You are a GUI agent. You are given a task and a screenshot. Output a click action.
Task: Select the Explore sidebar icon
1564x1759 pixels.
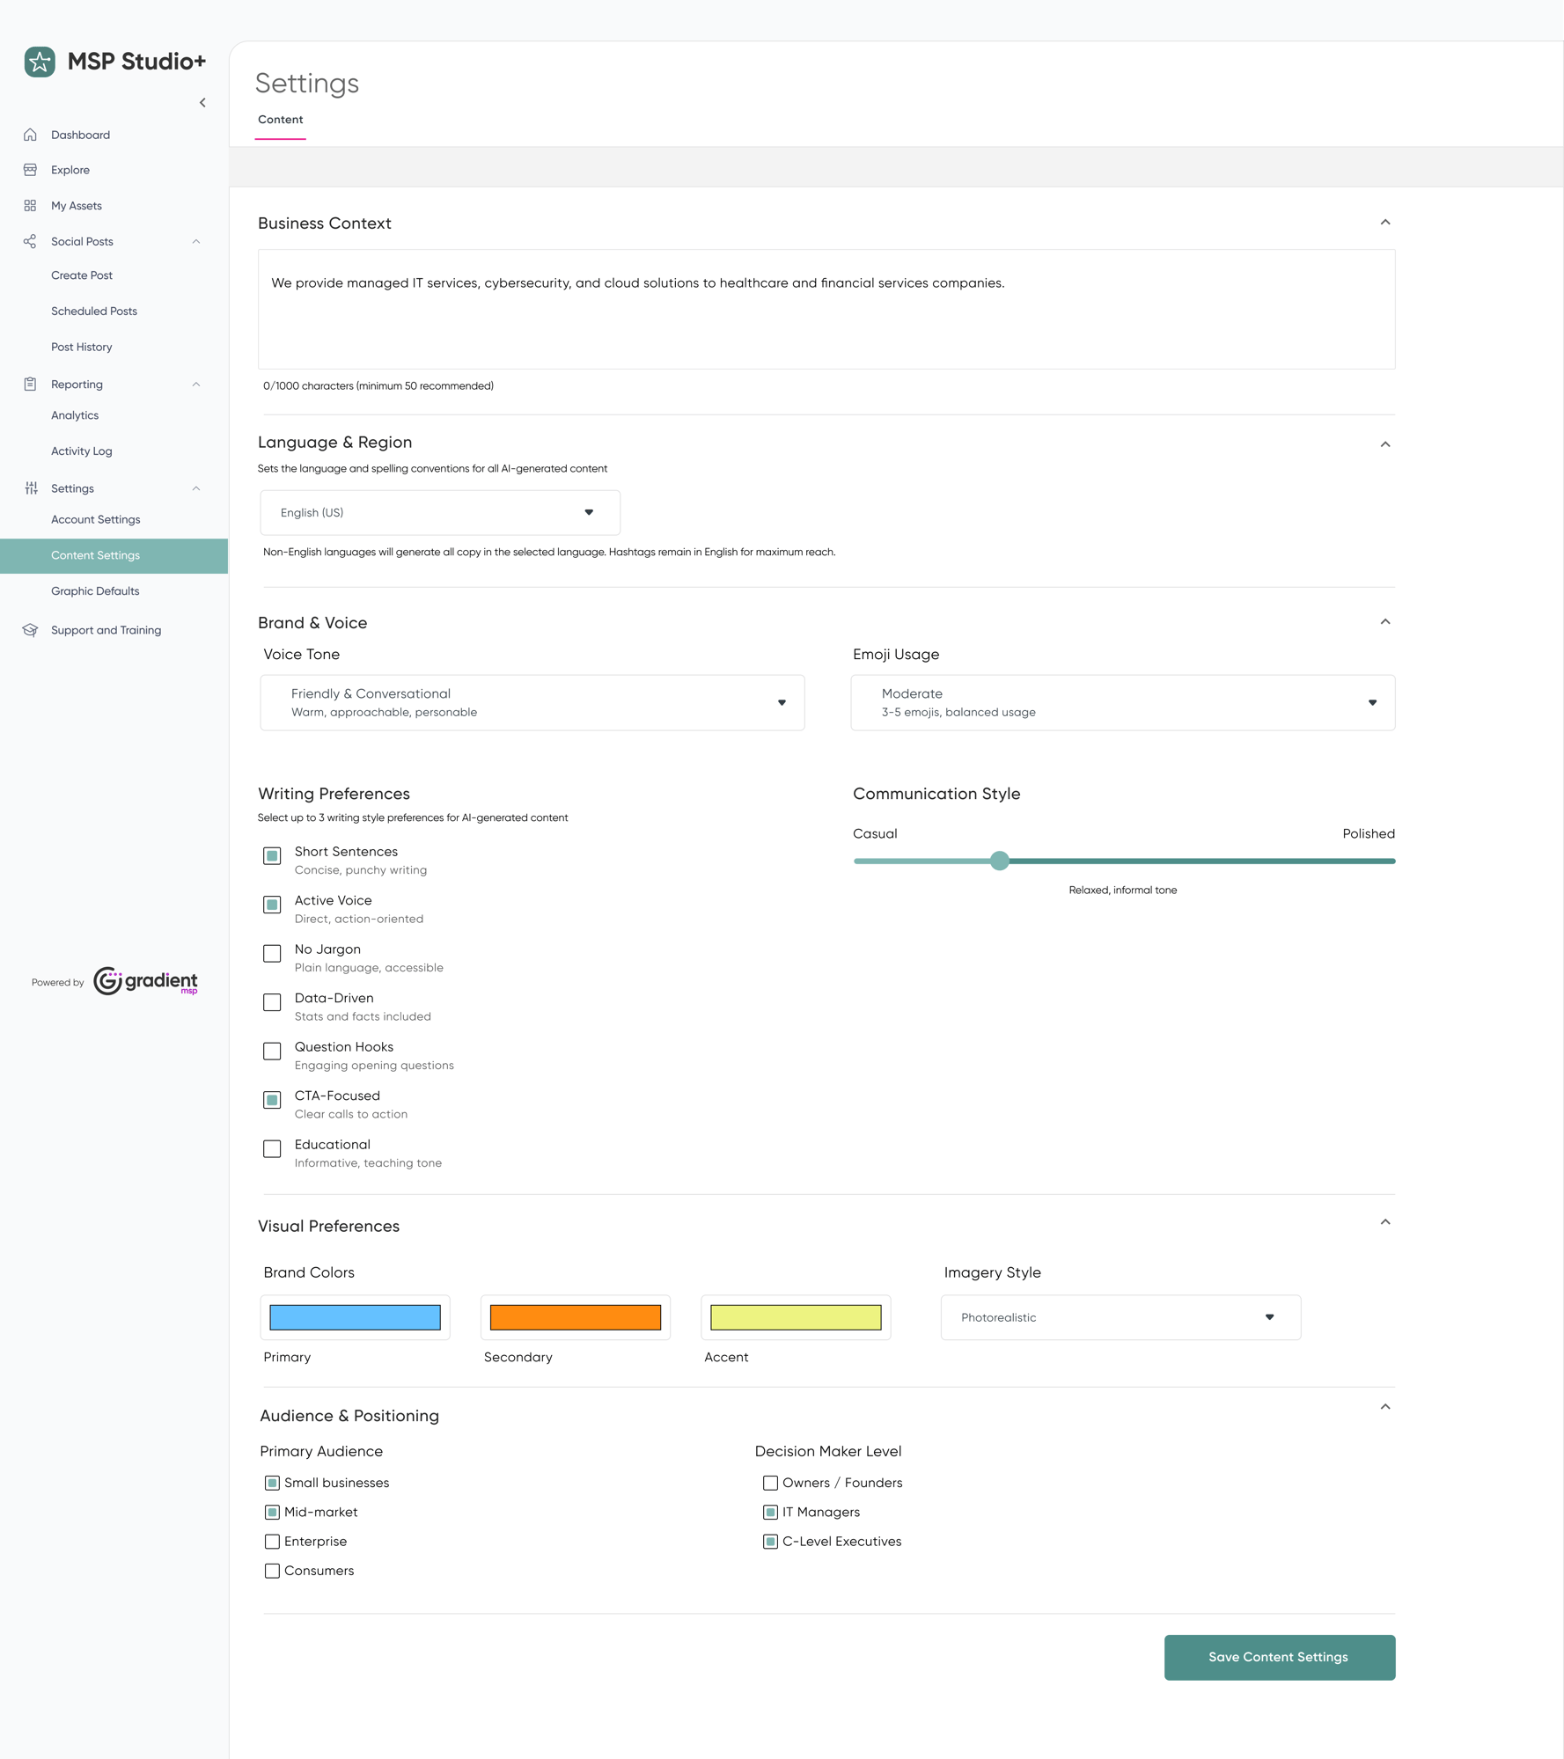[x=31, y=169]
